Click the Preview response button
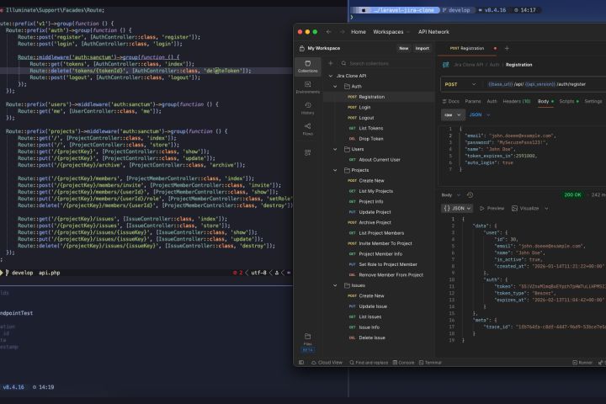Image resolution: width=606 pixels, height=404 pixels. pyautogui.click(x=492, y=209)
